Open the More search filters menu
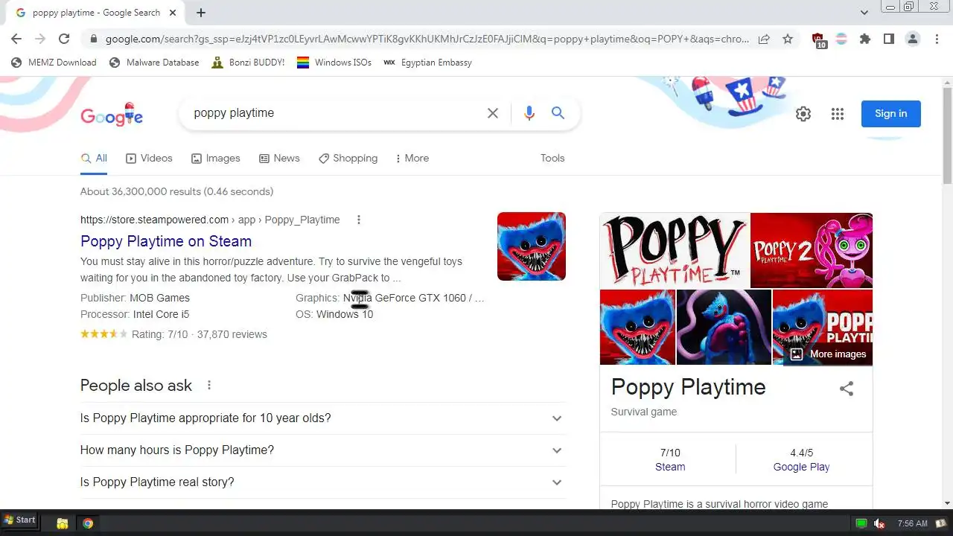 click(x=412, y=158)
